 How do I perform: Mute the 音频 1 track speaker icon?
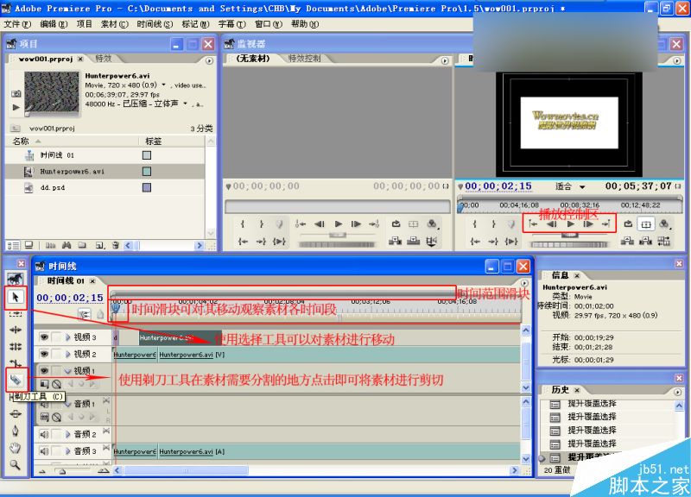click(43, 405)
